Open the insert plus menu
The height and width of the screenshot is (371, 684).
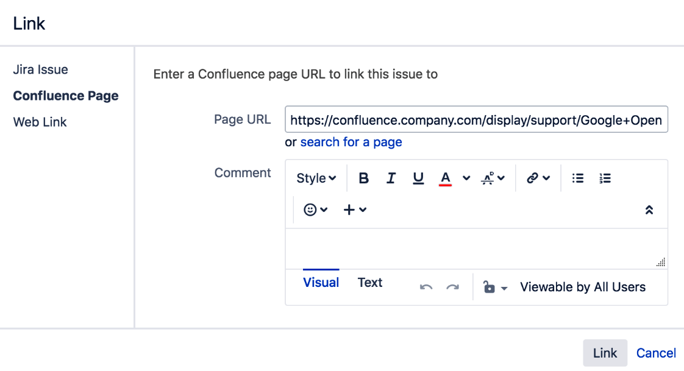coord(355,210)
